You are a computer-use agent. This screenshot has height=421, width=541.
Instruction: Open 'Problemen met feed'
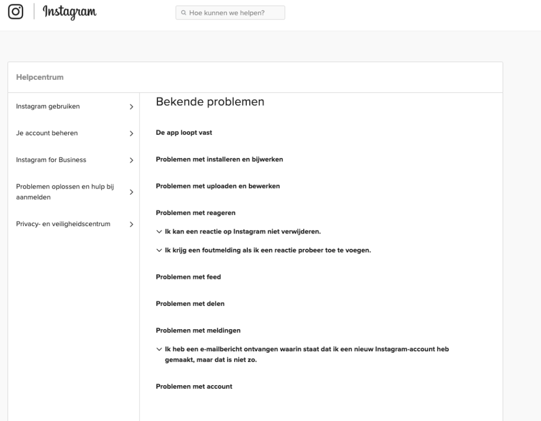pos(188,277)
